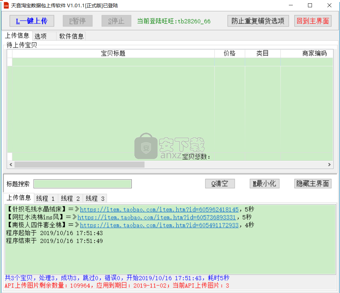Image resolution: width=340 pixels, height=293 pixels.
Task: Click the 程序结束于 2019/10/16 17:51:49 line
Action: point(54,241)
